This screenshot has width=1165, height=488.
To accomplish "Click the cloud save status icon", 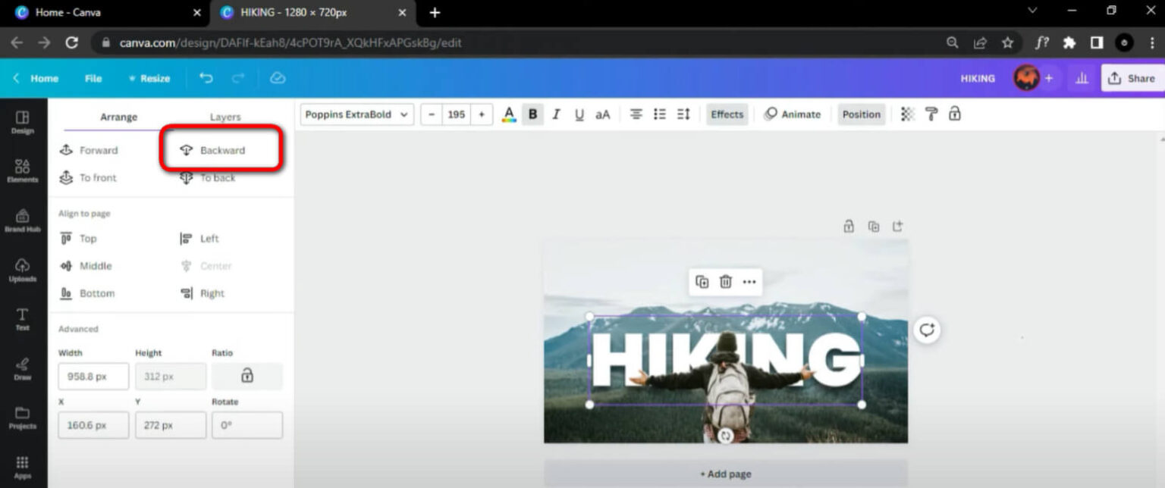I will click(x=278, y=78).
